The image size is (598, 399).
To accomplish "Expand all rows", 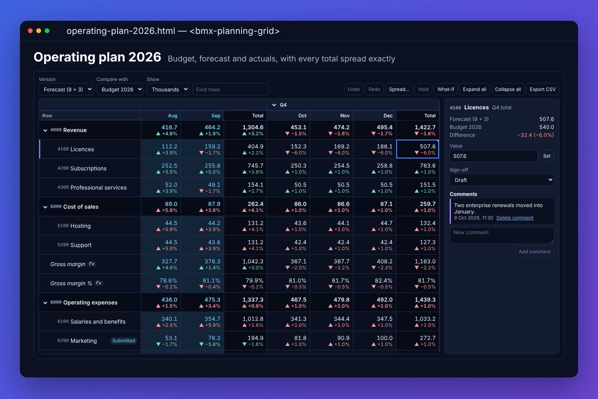I will (x=474, y=89).
